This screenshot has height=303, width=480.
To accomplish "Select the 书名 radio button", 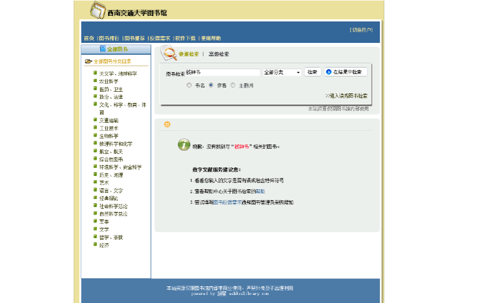I will click(189, 85).
